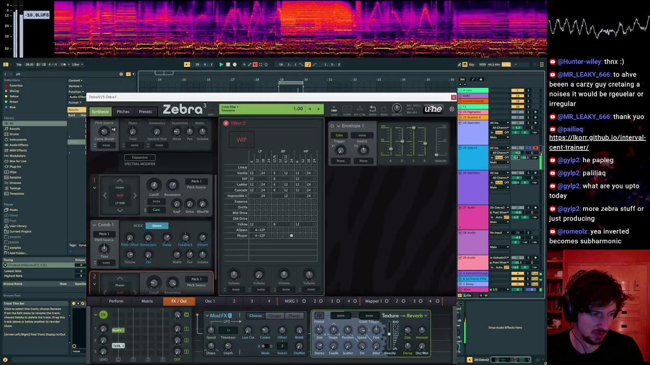The width and height of the screenshot is (650, 365).
Task: Expand the Comb 1 module dropdown
Action: coord(94,225)
